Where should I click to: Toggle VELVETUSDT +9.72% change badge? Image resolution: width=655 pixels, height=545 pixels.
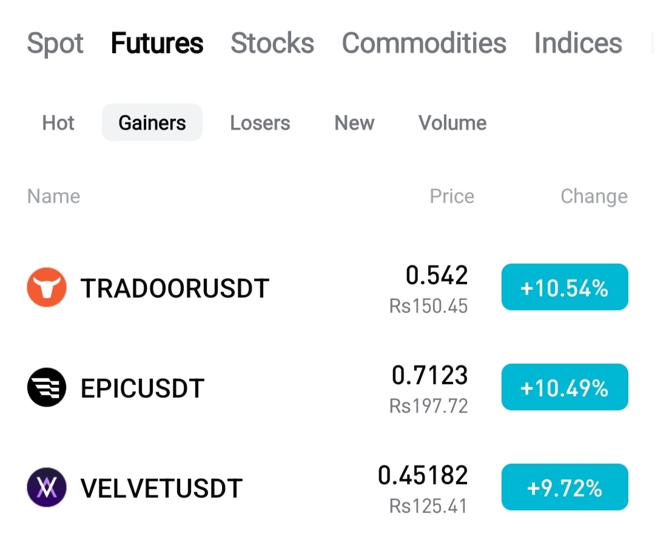coord(565,487)
